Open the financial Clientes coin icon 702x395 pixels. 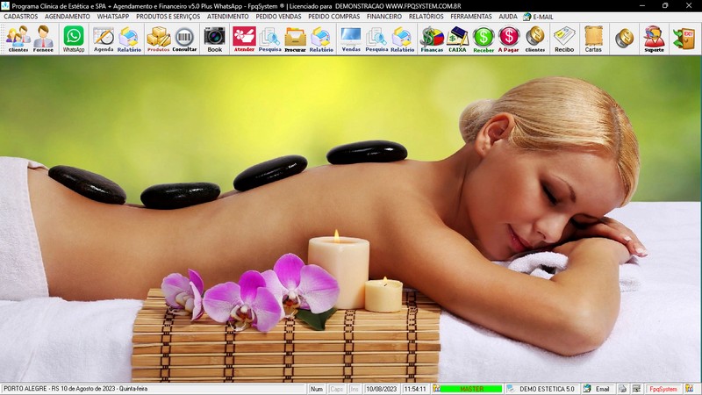pos(535,39)
